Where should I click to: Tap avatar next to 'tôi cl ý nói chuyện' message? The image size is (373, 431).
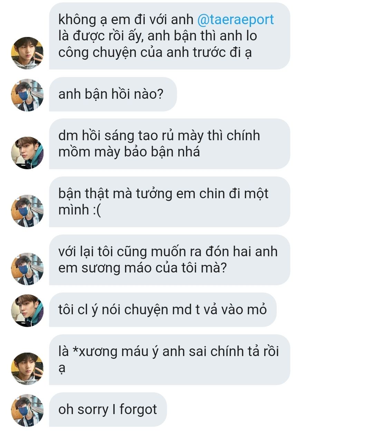click(27, 310)
